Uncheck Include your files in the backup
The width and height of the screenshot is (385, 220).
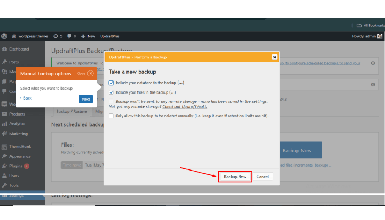(111, 92)
